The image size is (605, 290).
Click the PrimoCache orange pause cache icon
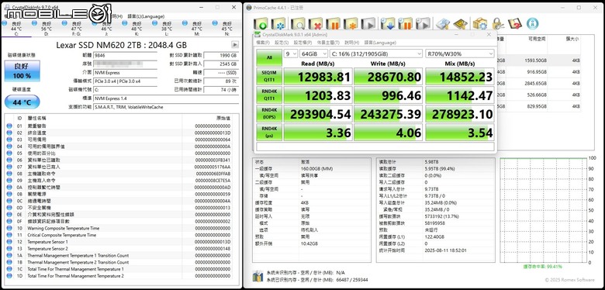333,24
